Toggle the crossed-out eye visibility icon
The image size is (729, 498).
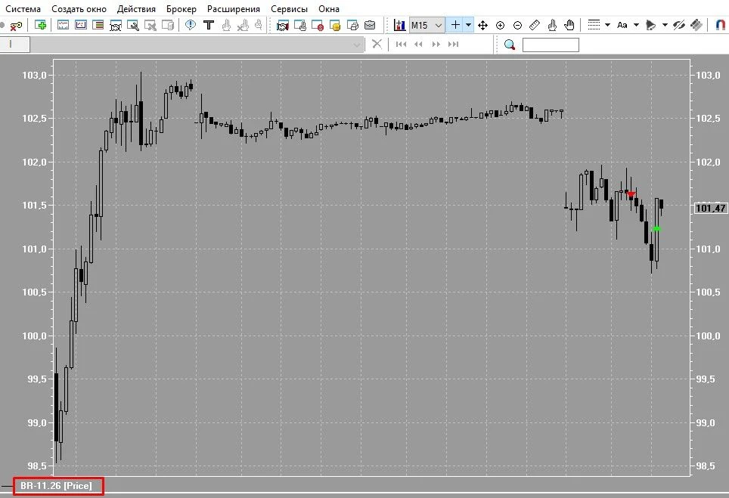click(679, 25)
